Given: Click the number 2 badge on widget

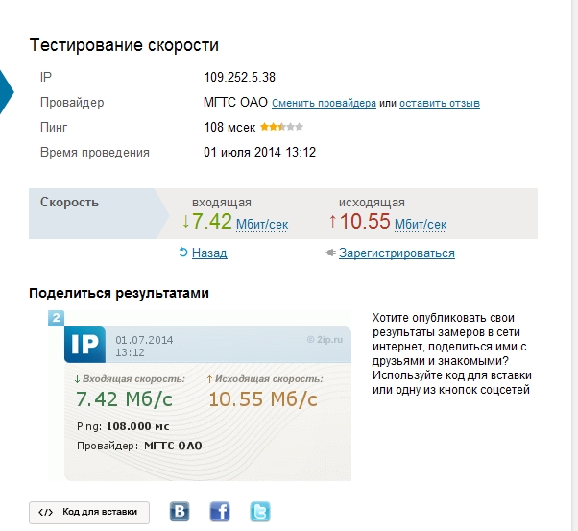Looking at the screenshot, I should pyautogui.click(x=56, y=318).
